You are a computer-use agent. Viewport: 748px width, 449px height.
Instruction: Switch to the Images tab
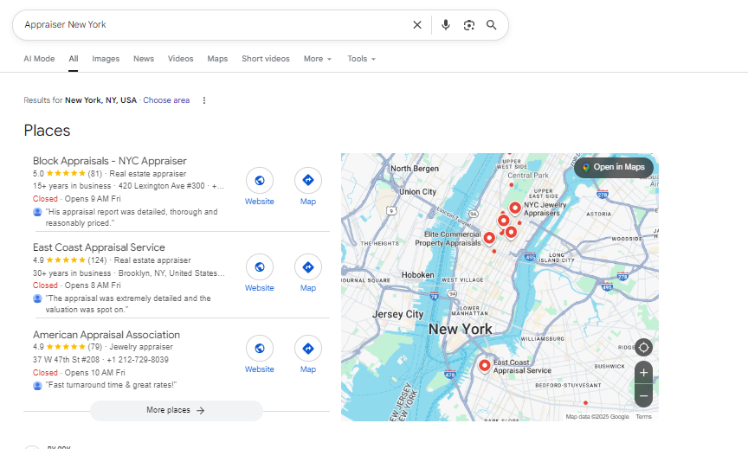point(106,59)
